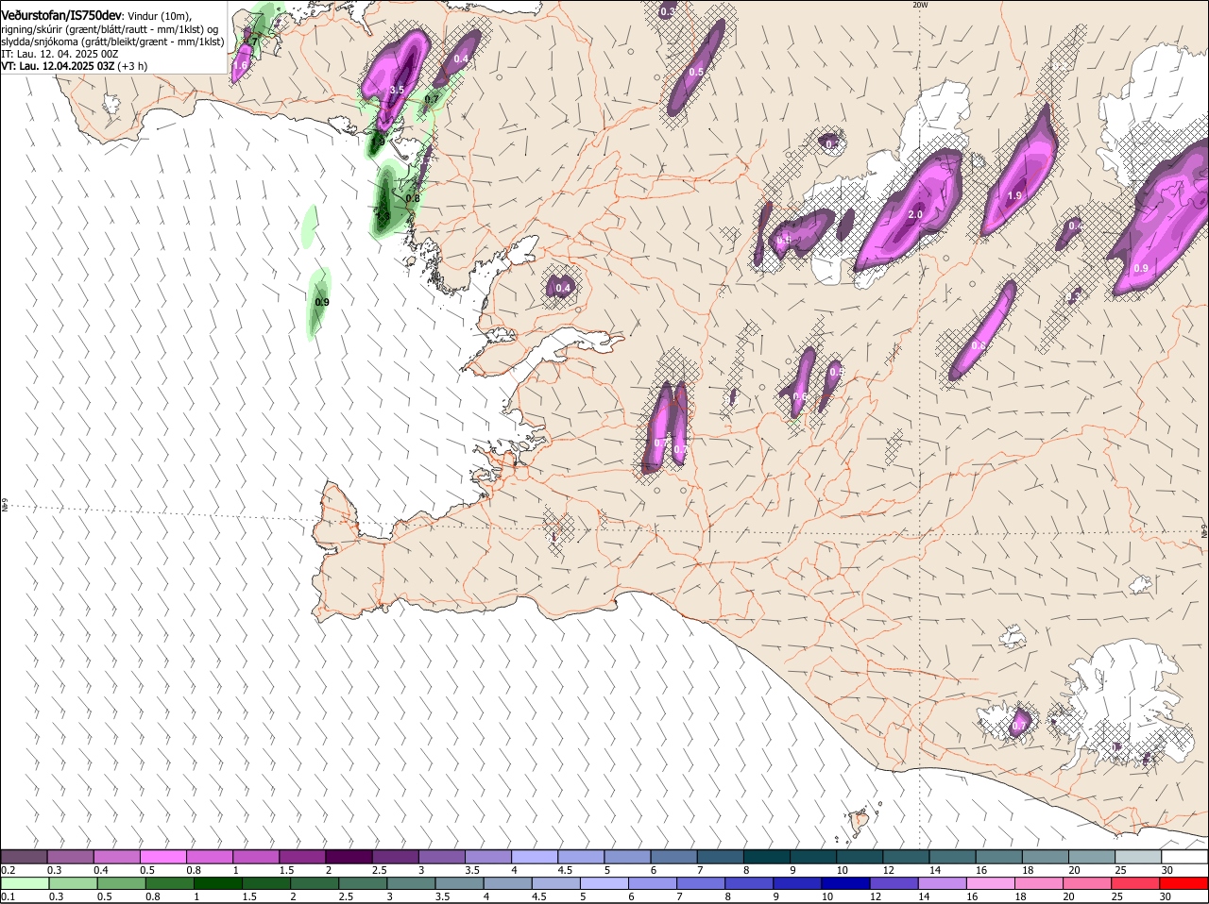Click the 1.9 snowfall value label
This screenshot has width=1209, height=904.
tap(1014, 195)
